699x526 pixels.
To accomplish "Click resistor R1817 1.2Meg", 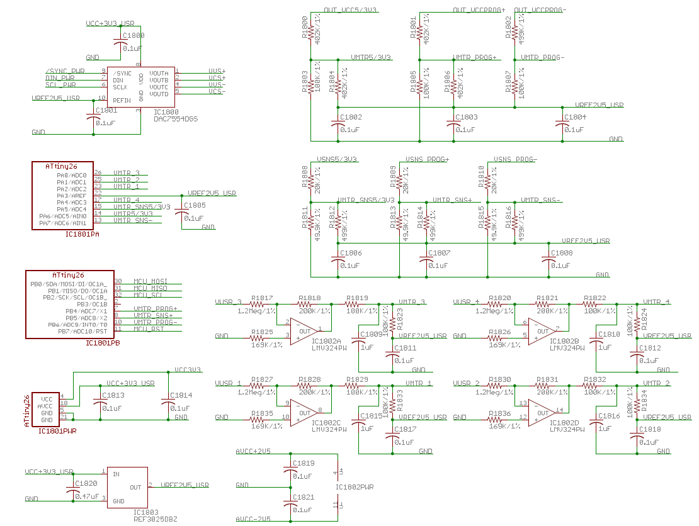I will 257,304.
